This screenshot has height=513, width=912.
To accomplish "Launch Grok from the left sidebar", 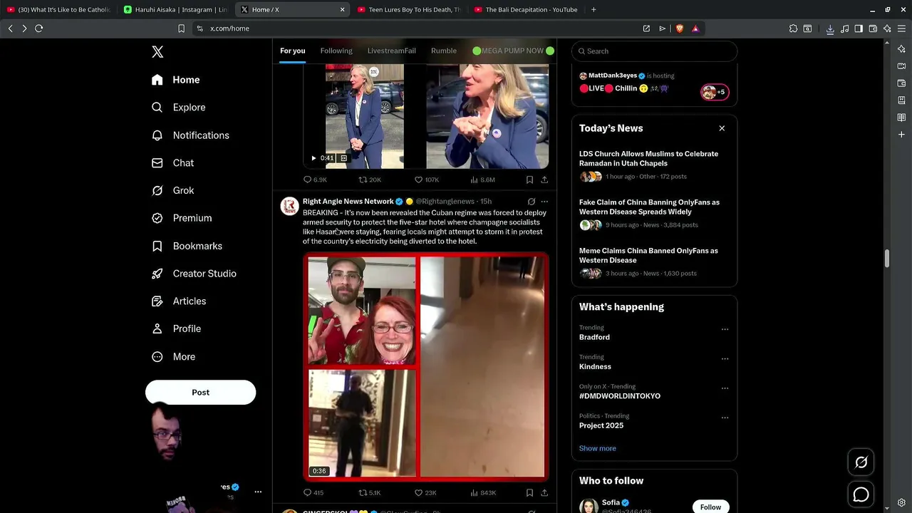I will tap(172, 190).
